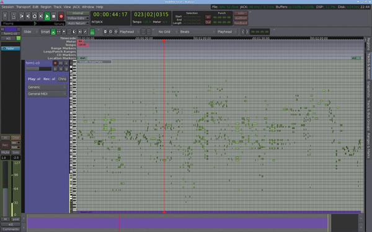Click the nudge forward arrow icon
This screenshot has width=372, height=232.
pyautogui.click(x=247, y=32)
